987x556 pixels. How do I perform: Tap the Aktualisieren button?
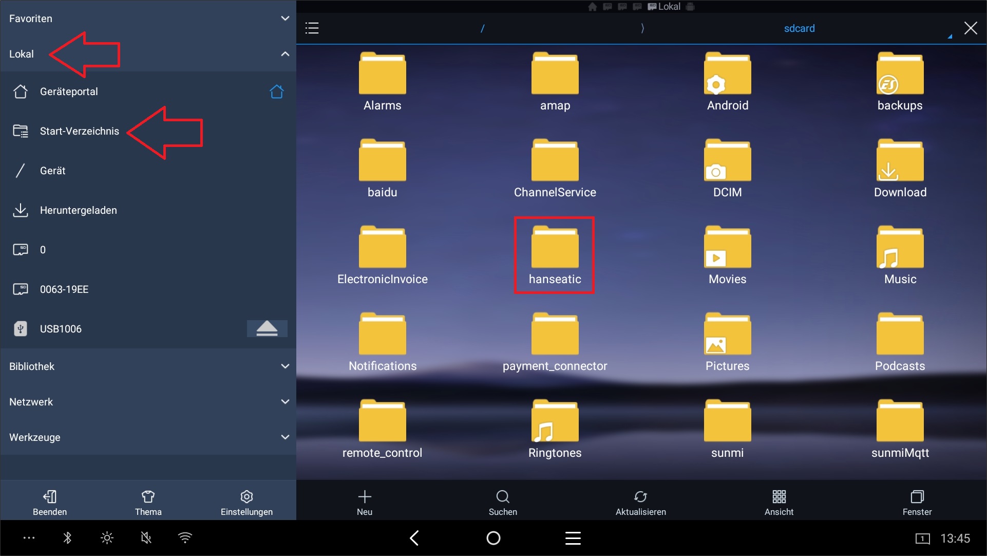(640, 503)
